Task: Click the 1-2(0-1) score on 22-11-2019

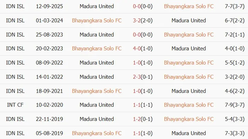Action: tap(143, 119)
